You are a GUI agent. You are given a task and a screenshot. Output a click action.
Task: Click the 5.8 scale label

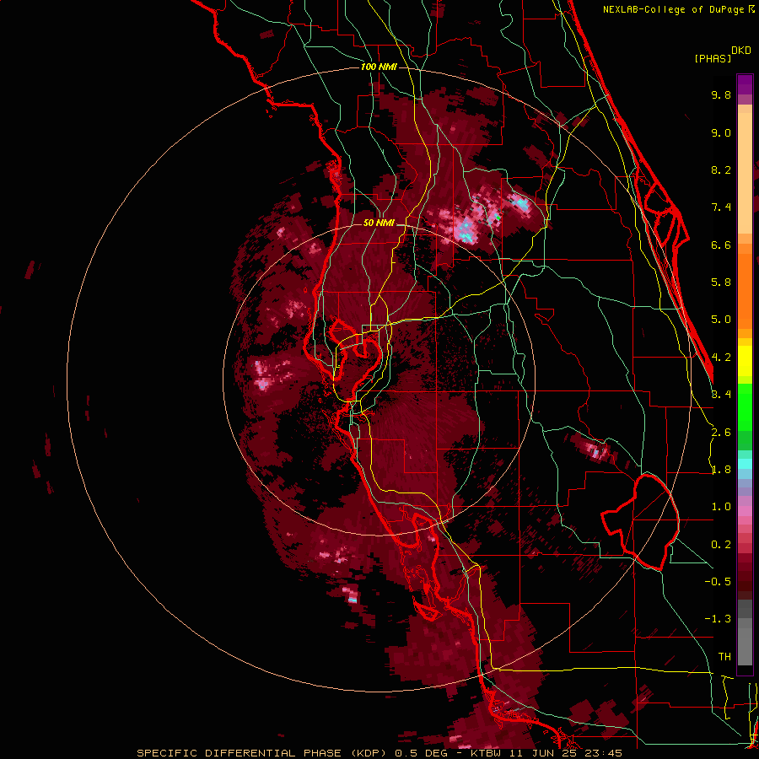pos(721,283)
